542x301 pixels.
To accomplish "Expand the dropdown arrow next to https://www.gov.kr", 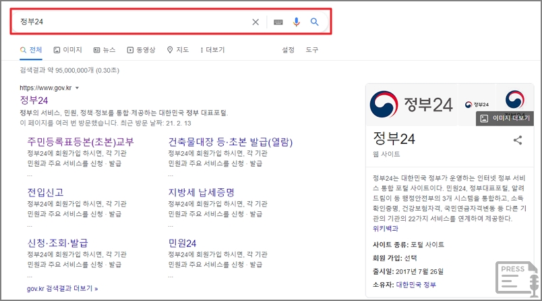I will pos(77,88).
